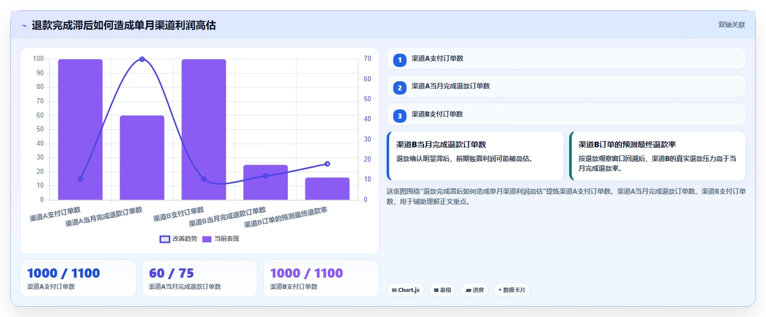The height and width of the screenshot is (317, 766).
Task: Click the number 3 badge for 渠道B支付订单数
Action: 400,116
